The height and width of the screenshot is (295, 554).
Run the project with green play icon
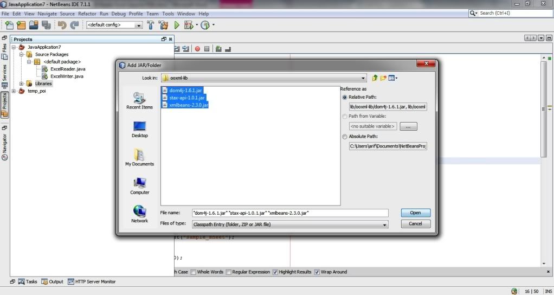click(x=177, y=25)
